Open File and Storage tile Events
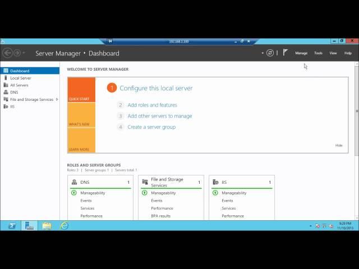359x269 pixels. (157, 201)
